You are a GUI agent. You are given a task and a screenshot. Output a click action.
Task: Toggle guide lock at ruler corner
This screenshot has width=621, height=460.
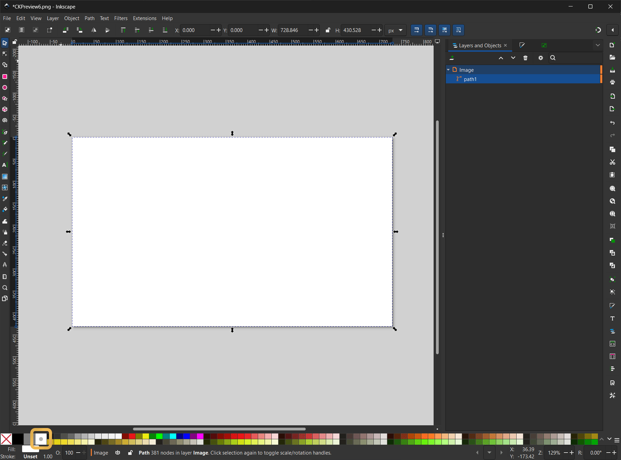click(x=15, y=42)
